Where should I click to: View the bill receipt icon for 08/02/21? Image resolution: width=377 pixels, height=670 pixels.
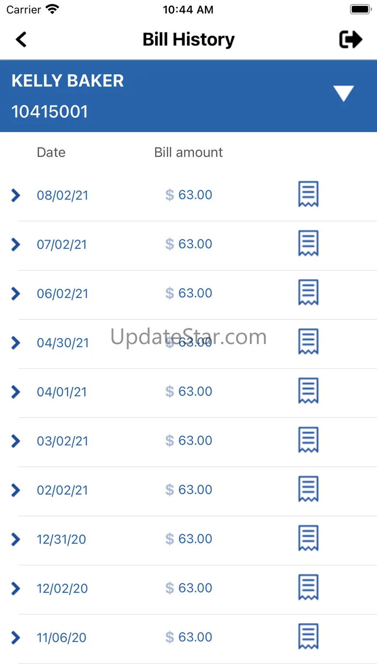coord(308,194)
